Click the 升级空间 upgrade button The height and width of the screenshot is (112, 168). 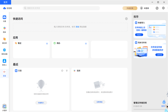click(130, 8)
